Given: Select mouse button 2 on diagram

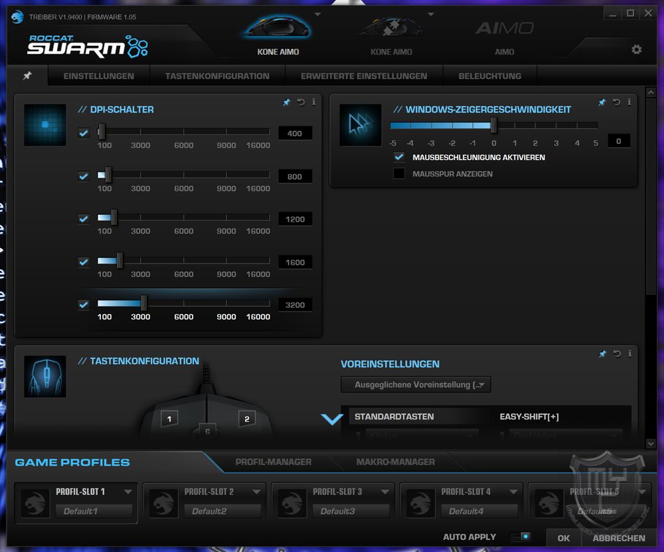Looking at the screenshot, I should coord(247,419).
